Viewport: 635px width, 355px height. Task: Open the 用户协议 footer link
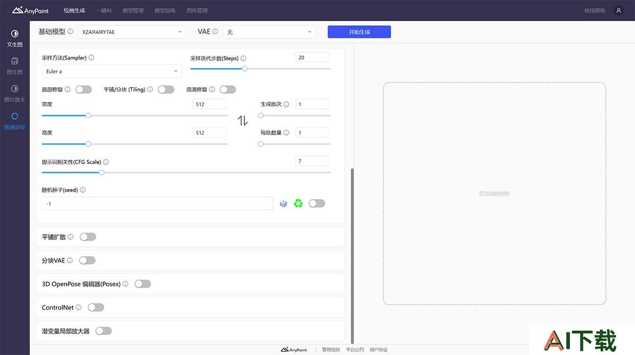pos(379,350)
